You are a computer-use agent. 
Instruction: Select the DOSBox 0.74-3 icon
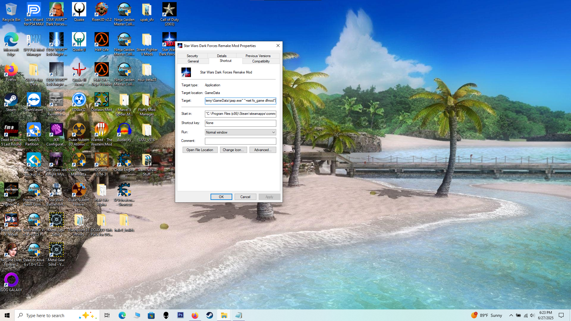click(x=102, y=165)
